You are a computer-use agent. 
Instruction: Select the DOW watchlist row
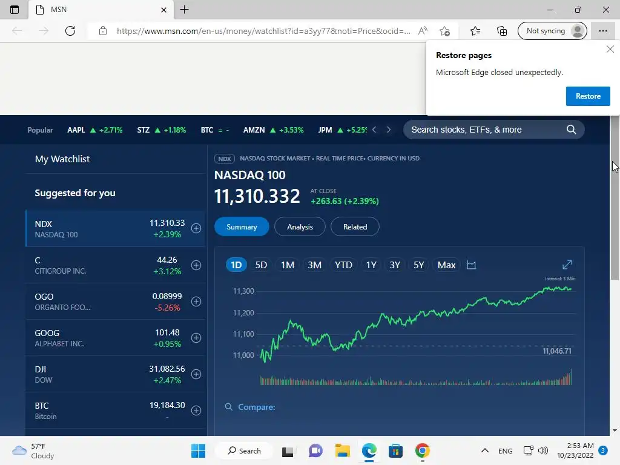[x=116, y=374]
